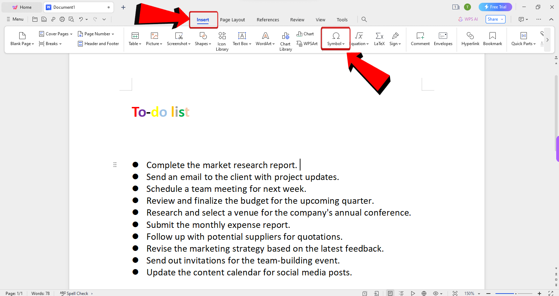Screen dimensions: 559x296
Task: Zoom out with the minus button
Action: click(x=488, y=294)
